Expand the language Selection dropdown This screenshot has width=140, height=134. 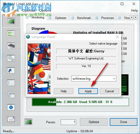tap(114, 79)
